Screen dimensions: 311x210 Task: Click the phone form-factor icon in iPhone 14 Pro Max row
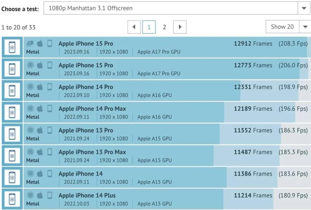[x=50, y=108]
